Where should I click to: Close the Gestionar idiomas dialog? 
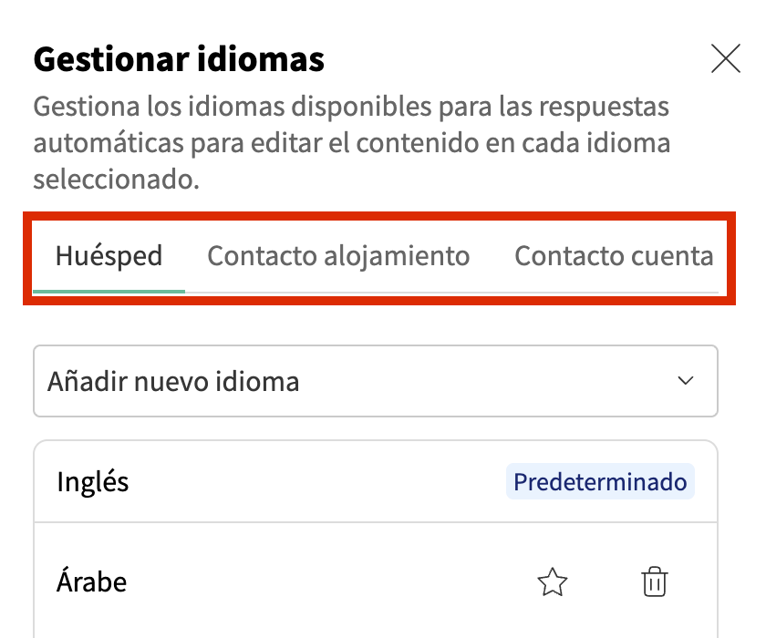pyautogui.click(x=725, y=59)
